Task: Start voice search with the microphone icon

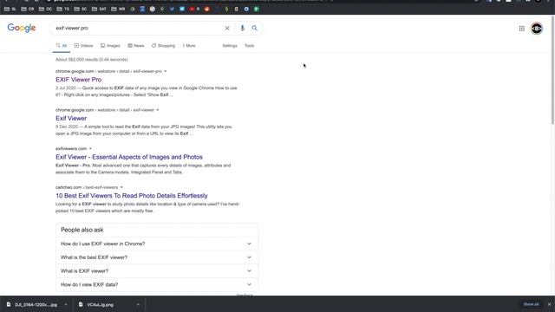Action: coord(242,28)
